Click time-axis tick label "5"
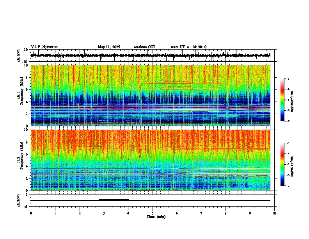The image size is (309, 239). (153, 213)
